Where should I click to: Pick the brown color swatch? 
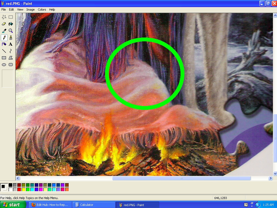pos(67,185)
